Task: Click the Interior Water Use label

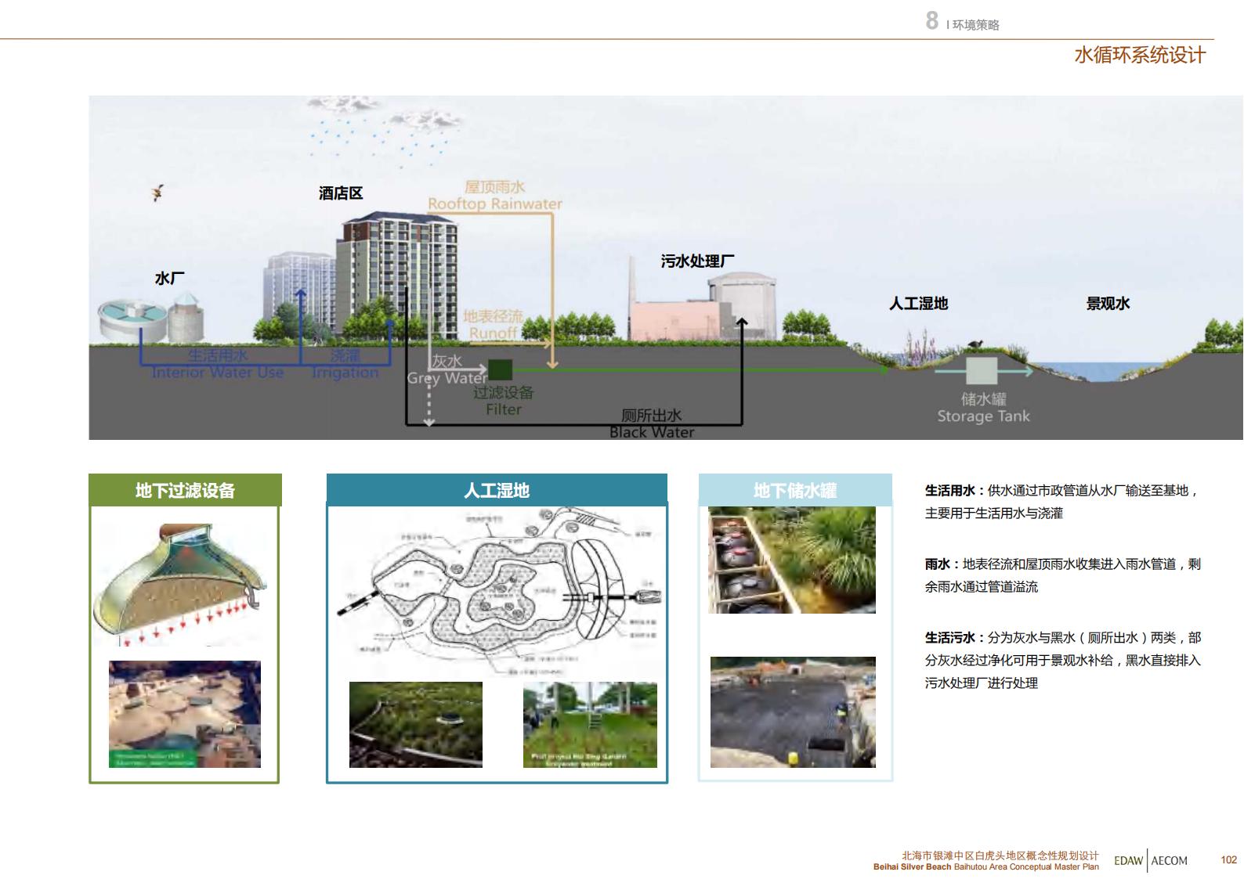Action: 218,373
